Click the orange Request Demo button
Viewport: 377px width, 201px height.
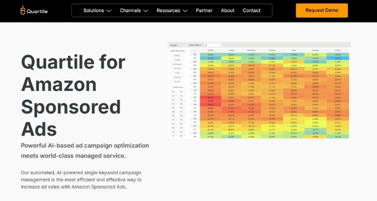pyautogui.click(x=322, y=11)
